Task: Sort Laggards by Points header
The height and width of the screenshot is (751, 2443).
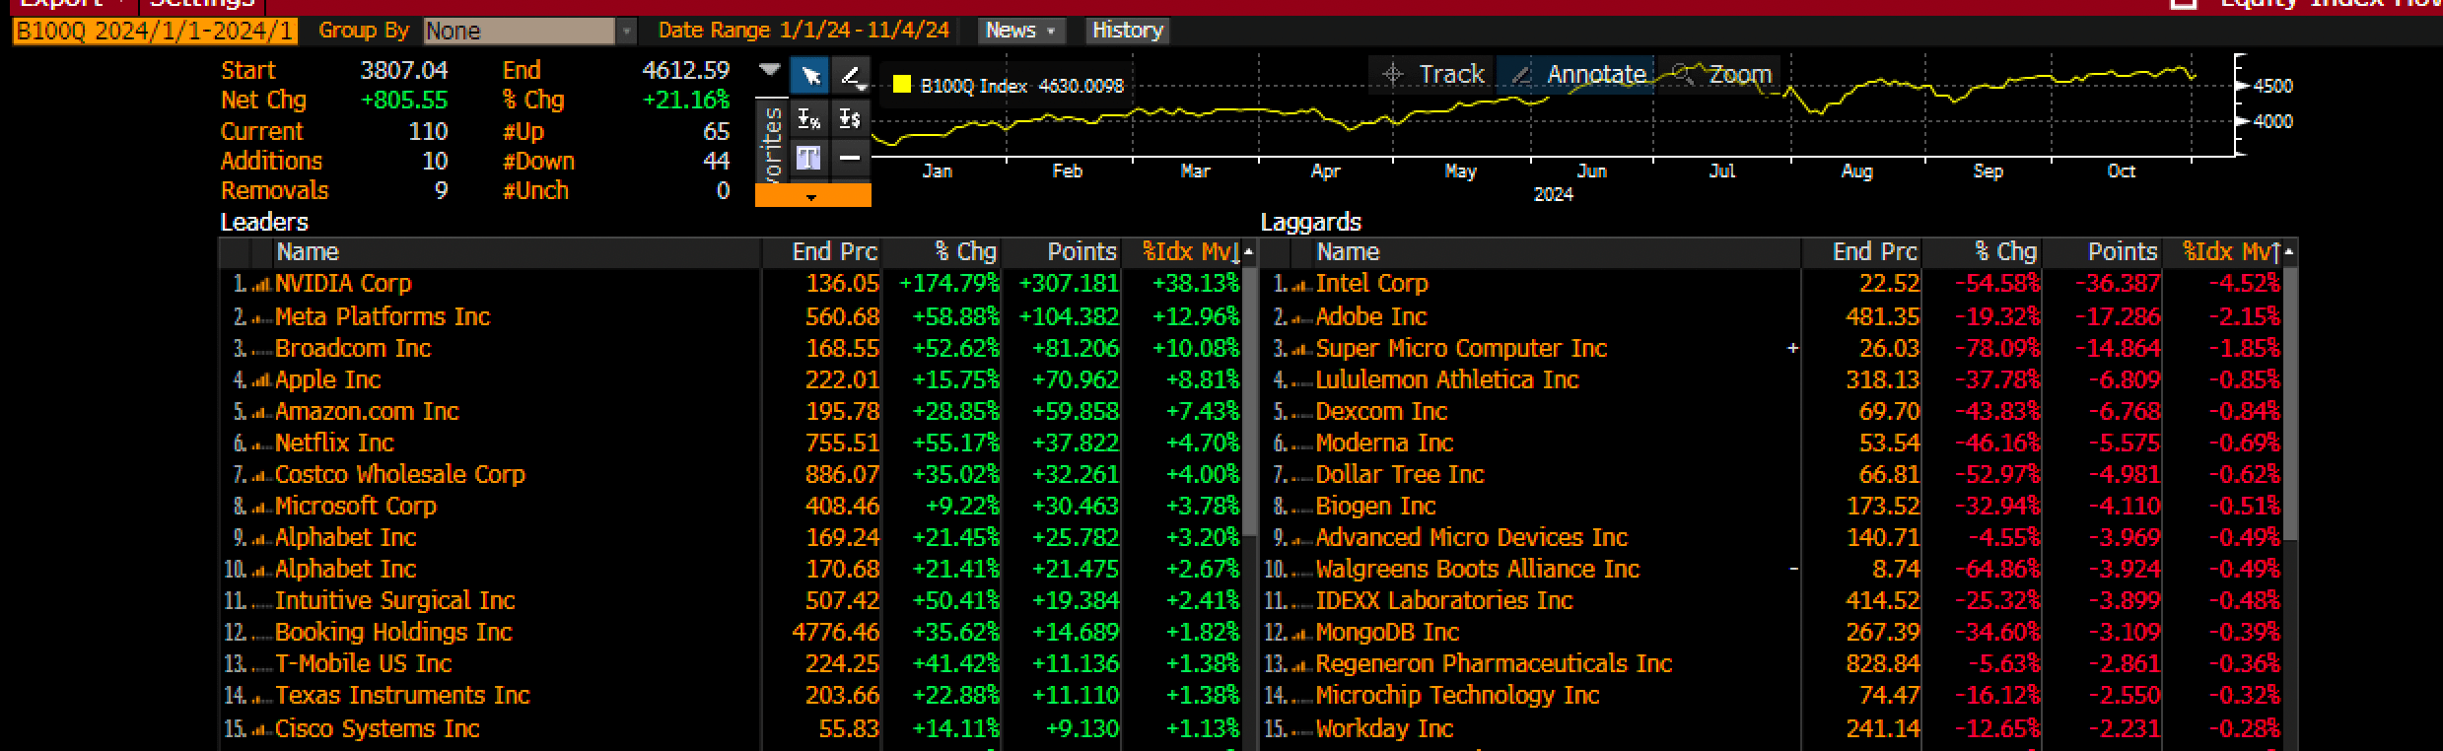Action: 2103,252
